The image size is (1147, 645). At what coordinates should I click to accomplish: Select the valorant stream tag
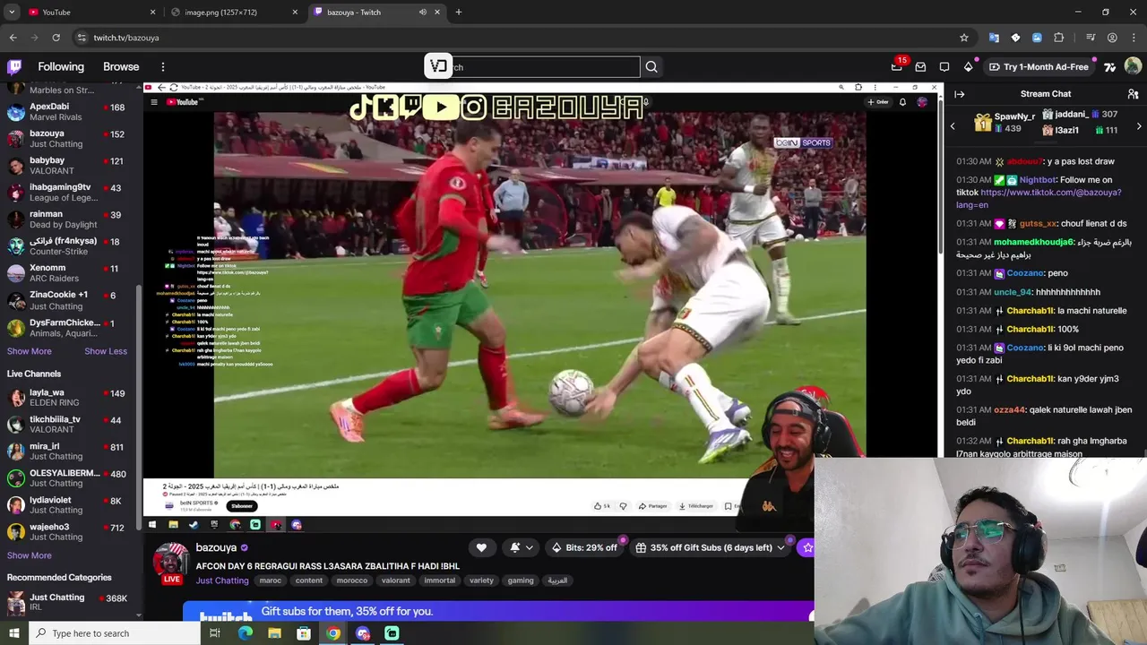coord(395,580)
